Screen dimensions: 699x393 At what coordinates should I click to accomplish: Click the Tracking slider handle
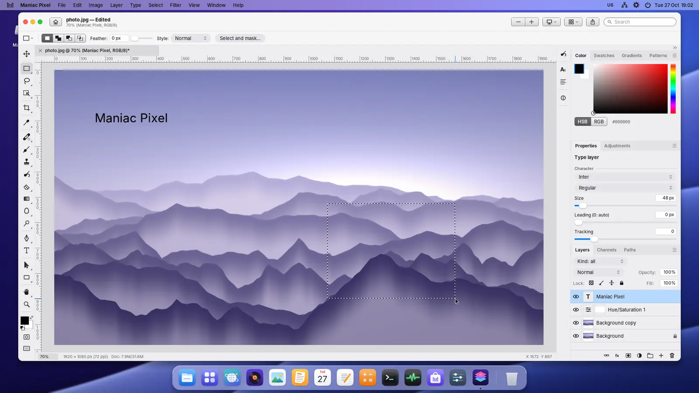click(594, 239)
